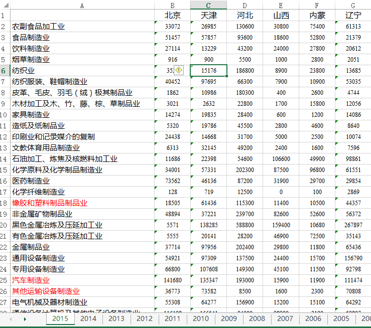Screen dimensions: 371x328
Task: Select the cell 造纸及纸制品业
Action: pos(82,126)
